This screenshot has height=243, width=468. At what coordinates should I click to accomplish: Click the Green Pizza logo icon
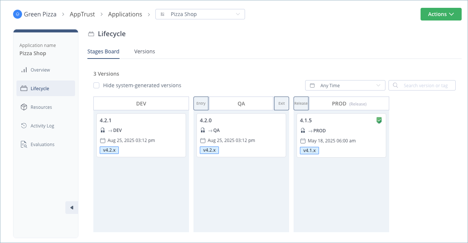click(18, 14)
